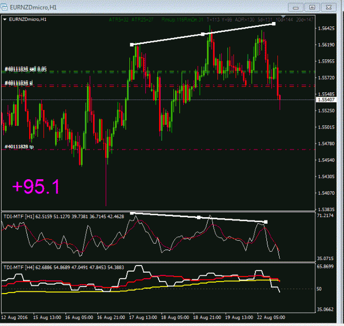The image size is (344, 326).
Task: Maximize the EURNZDmicro,H1 chart window
Action: click(312, 7)
